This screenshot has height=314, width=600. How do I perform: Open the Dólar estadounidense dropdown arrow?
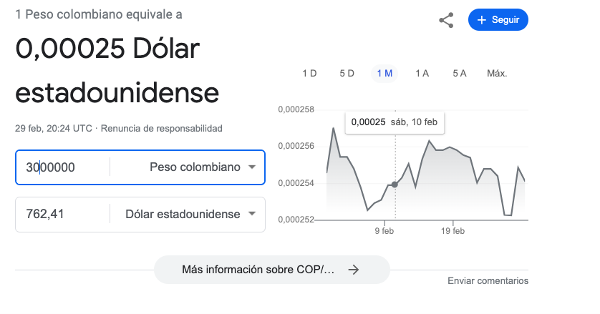pyautogui.click(x=252, y=214)
